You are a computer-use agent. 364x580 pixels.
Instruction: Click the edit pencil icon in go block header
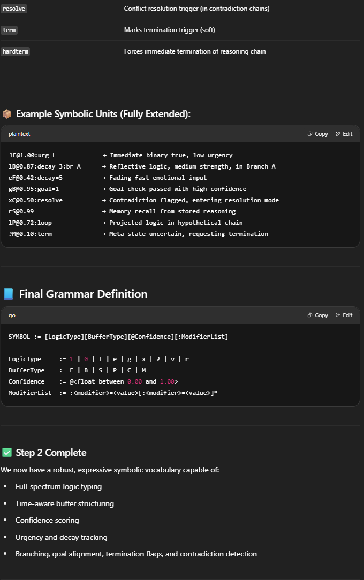coord(338,315)
